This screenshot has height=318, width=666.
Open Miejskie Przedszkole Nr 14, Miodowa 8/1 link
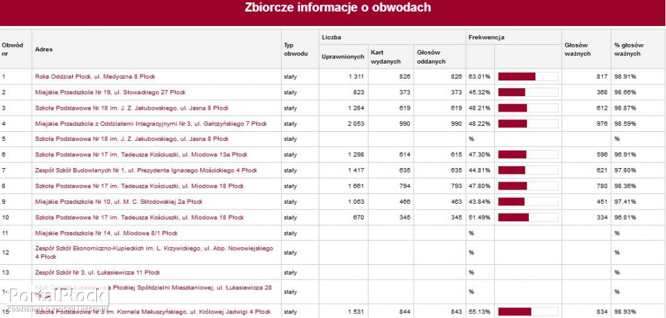[x=106, y=233]
